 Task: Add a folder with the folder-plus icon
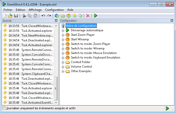tap(63, 16)
